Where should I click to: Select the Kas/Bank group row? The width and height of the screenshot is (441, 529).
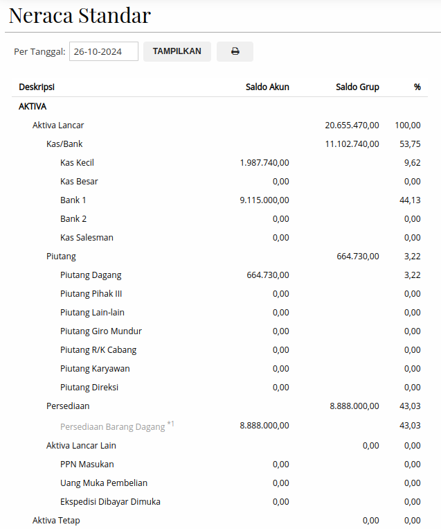(64, 144)
